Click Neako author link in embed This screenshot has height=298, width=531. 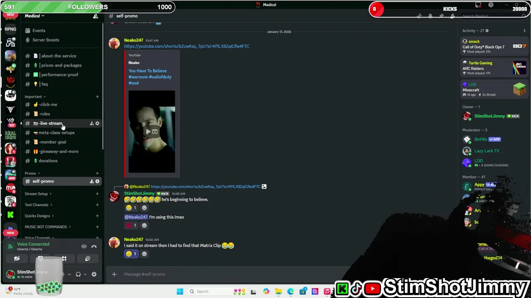click(x=134, y=63)
